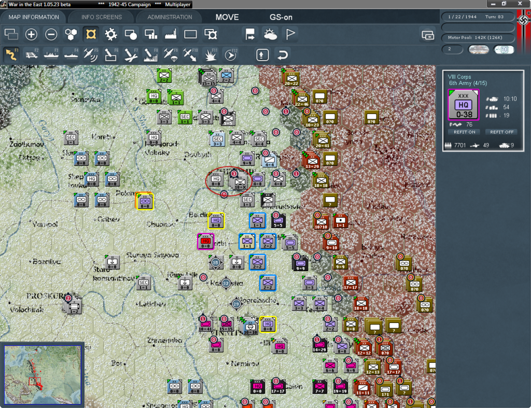The image size is (531, 408).
Task: Select Bomb airfield mode (F7)
Action: [x=131, y=55]
